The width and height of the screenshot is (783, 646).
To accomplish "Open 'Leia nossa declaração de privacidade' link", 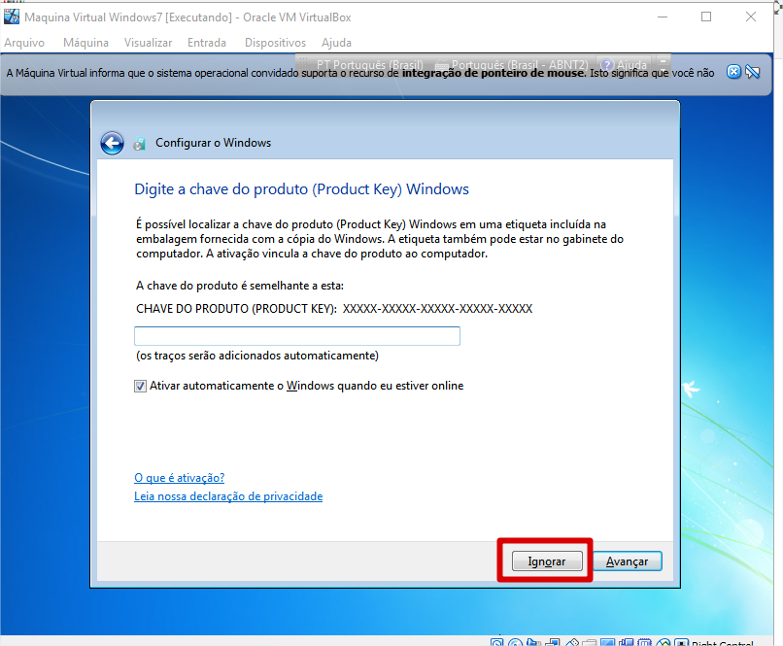I will tap(228, 496).
